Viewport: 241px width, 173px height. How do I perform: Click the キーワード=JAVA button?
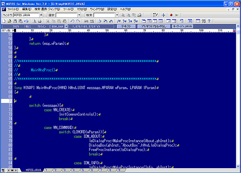(x=182, y=26)
